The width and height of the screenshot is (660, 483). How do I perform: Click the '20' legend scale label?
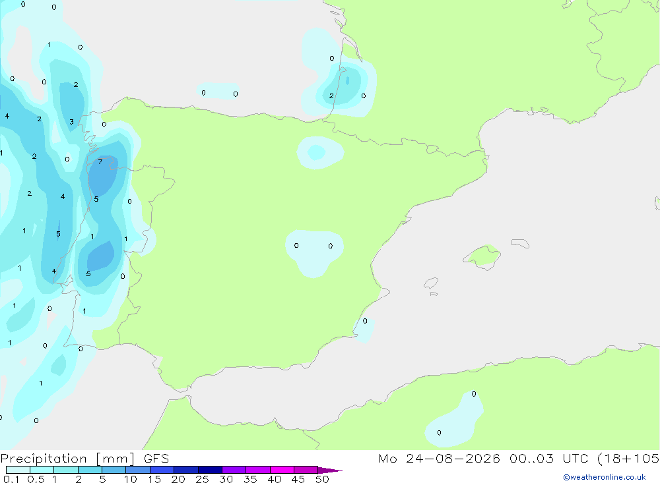point(178,479)
